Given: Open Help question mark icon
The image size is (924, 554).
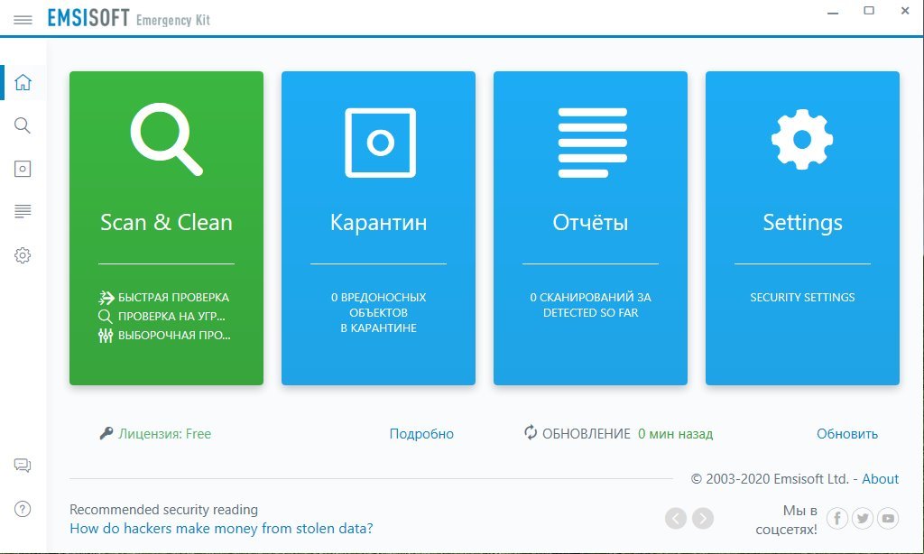Looking at the screenshot, I should pos(23,509).
